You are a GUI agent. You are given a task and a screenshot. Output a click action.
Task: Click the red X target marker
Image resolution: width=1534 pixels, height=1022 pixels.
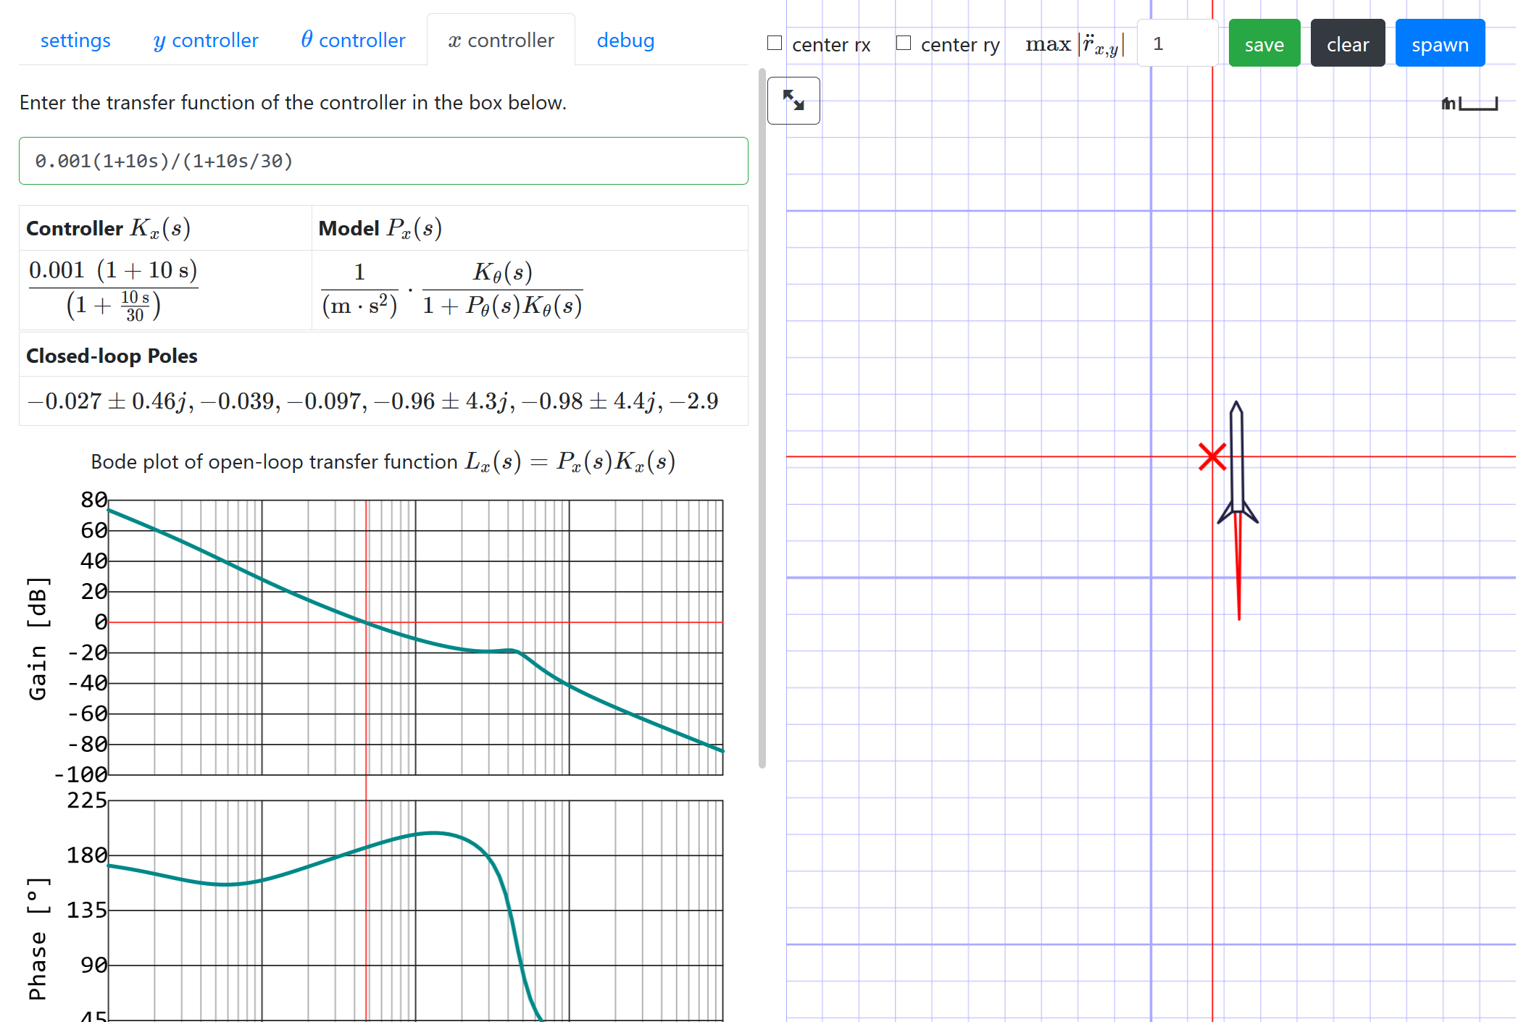(1212, 457)
